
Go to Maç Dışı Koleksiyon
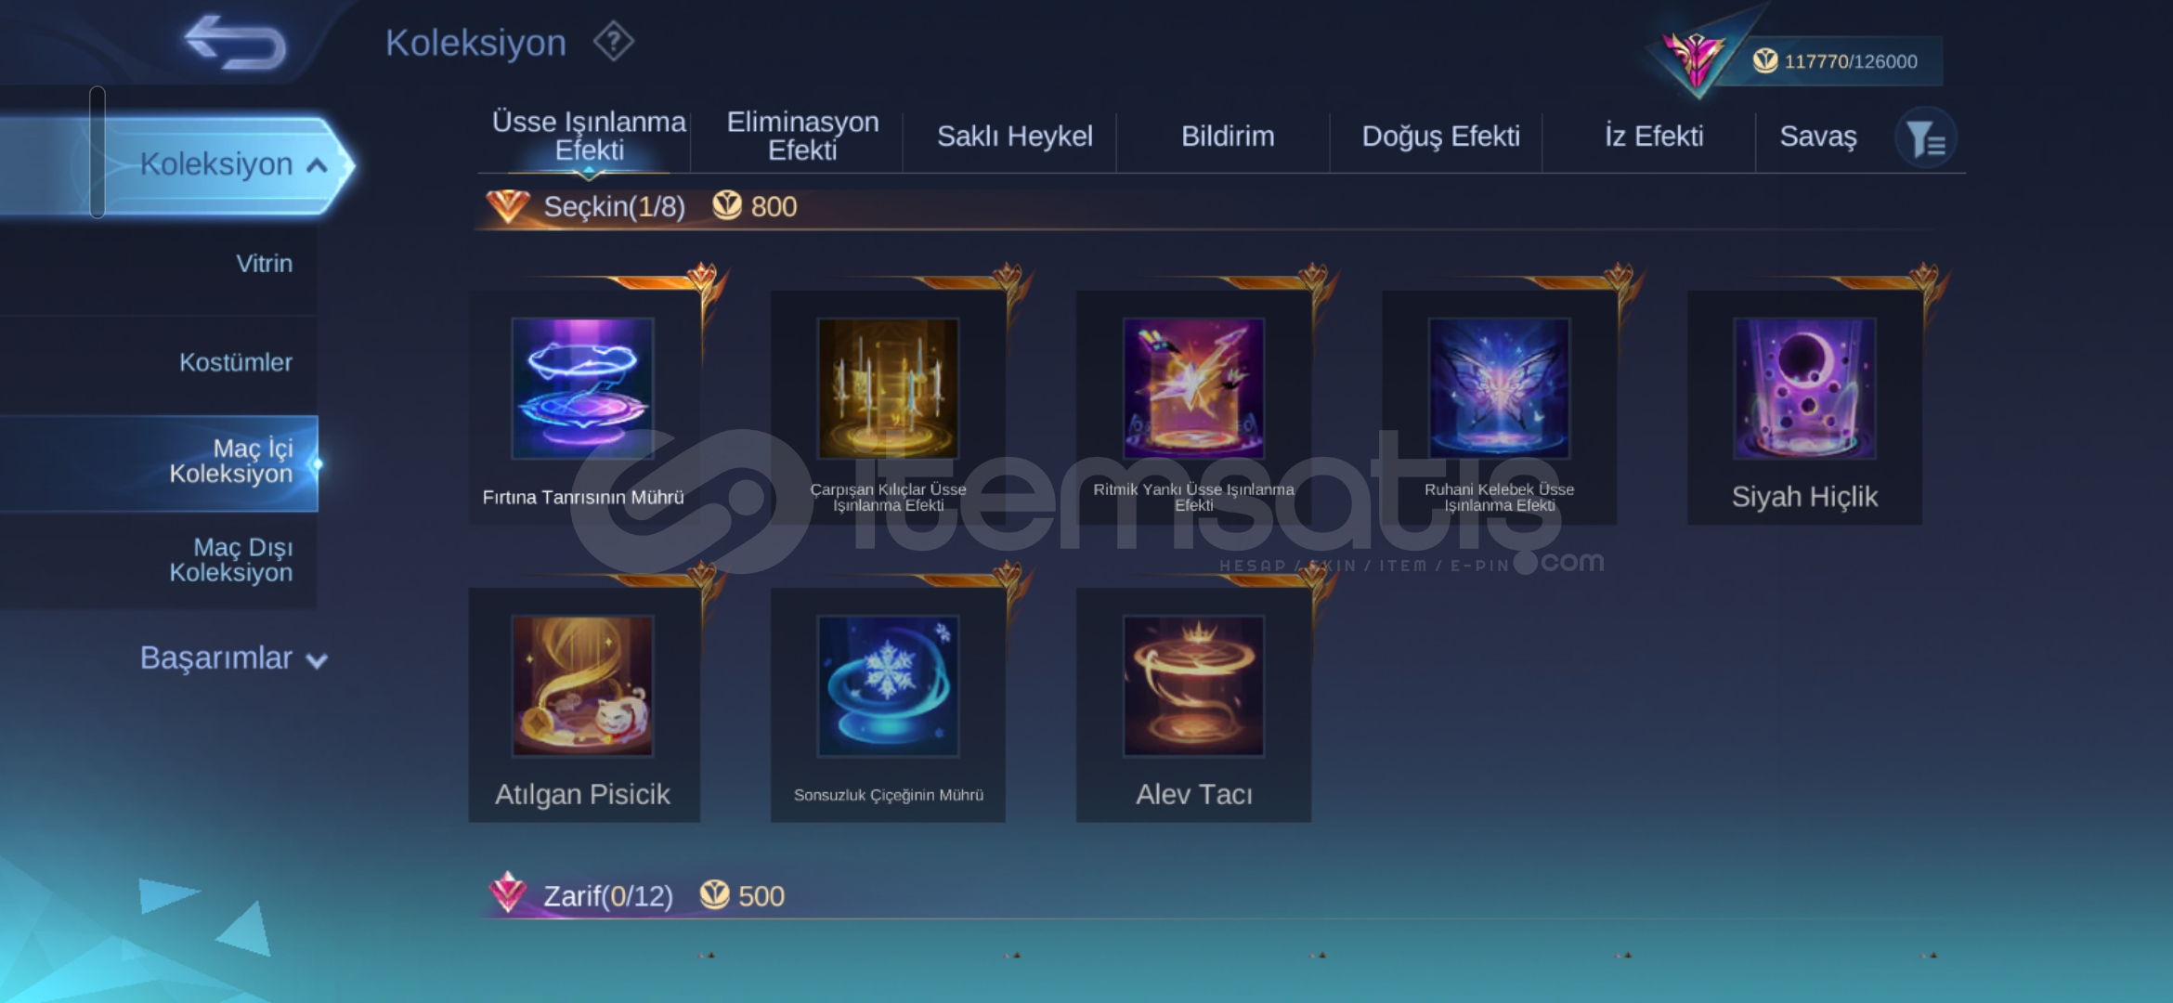click(231, 560)
